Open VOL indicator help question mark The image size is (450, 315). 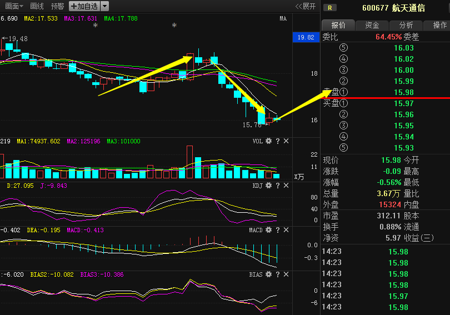pyautogui.click(x=278, y=141)
